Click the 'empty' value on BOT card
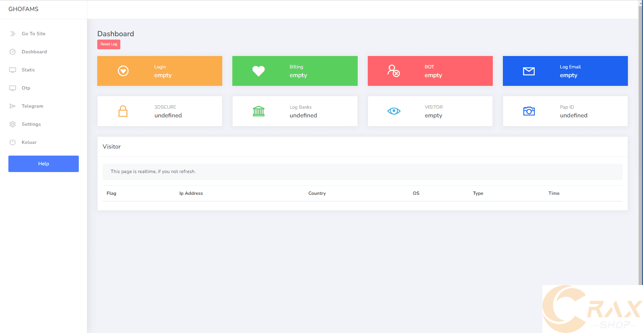The height and width of the screenshot is (333, 643). pyautogui.click(x=433, y=75)
